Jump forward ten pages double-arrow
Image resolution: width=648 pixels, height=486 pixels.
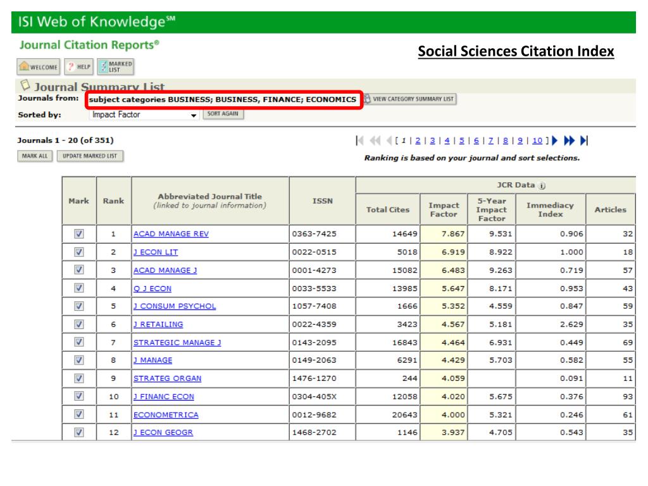tap(569, 141)
